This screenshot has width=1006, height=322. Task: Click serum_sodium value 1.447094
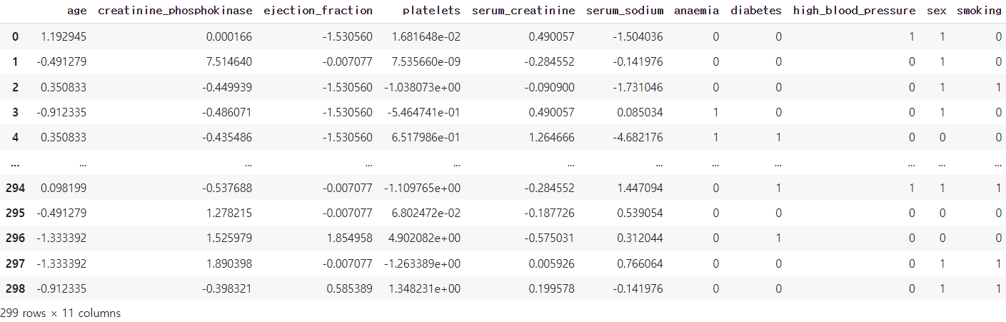640,188
